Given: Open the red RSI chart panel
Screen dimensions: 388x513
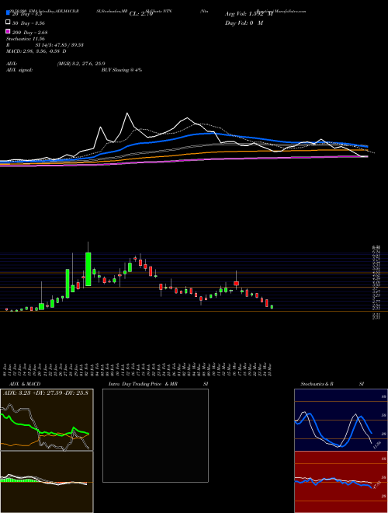Looking at the screenshot, I should point(341,482).
